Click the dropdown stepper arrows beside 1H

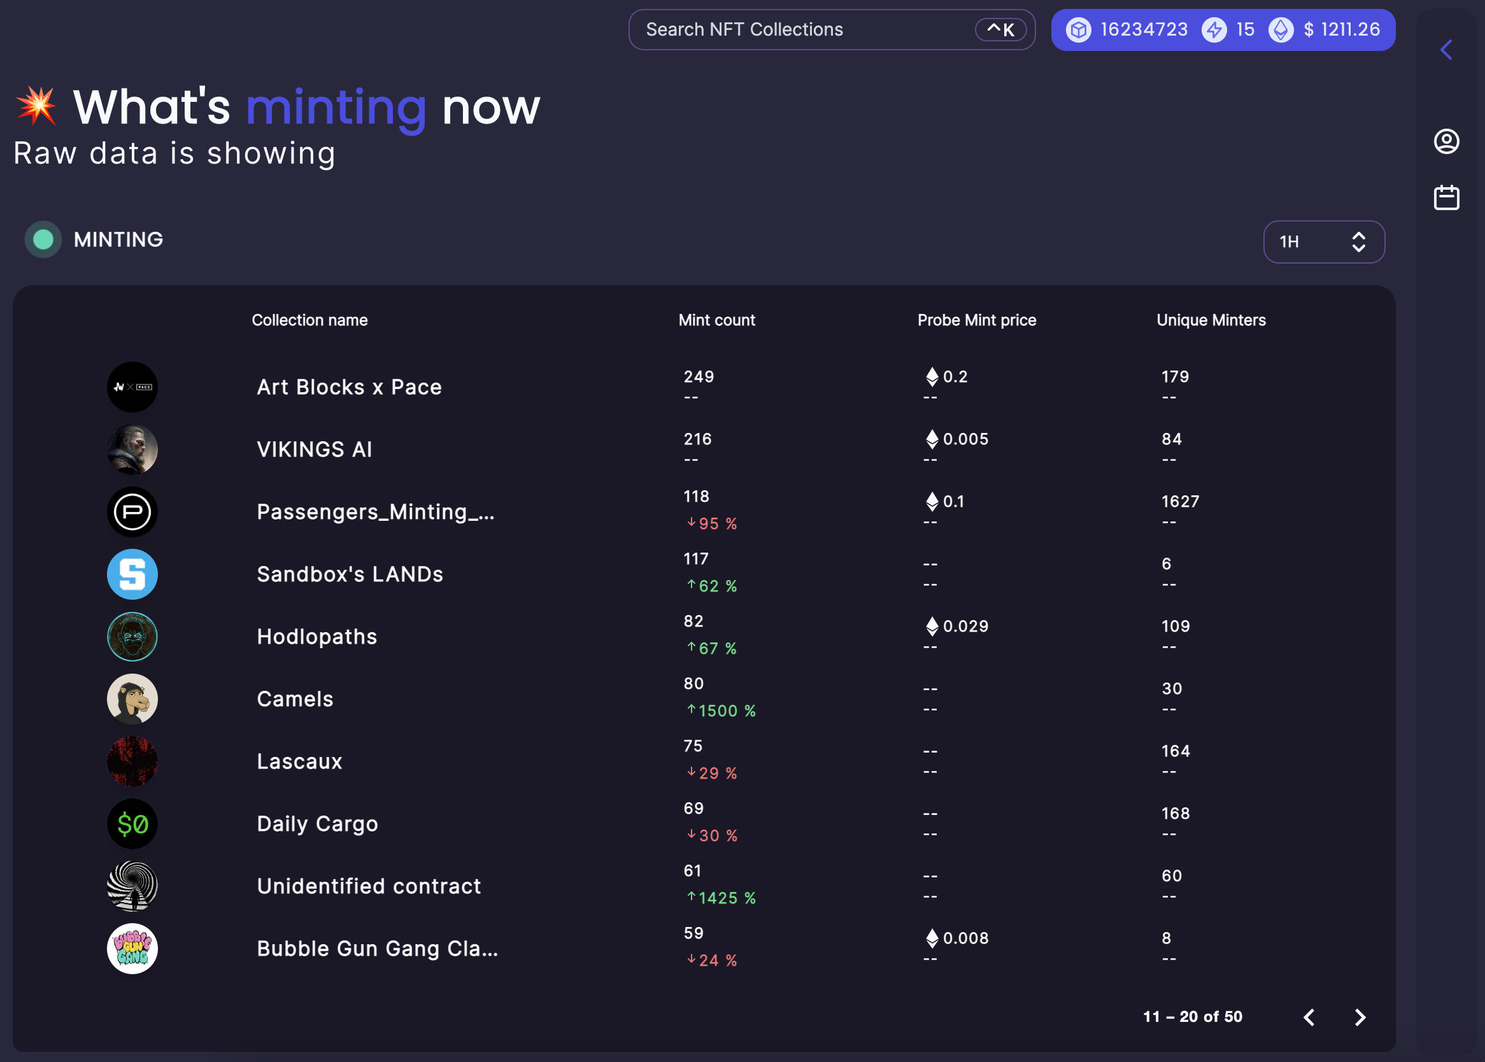point(1360,242)
